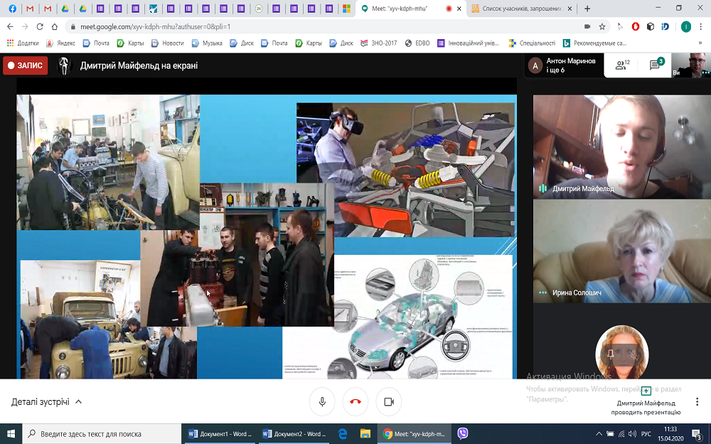The height and width of the screenshot is (444, 711).
Task: Launch Viber from the taskbar
Action: pyautogui.click(x=463, y=433)
